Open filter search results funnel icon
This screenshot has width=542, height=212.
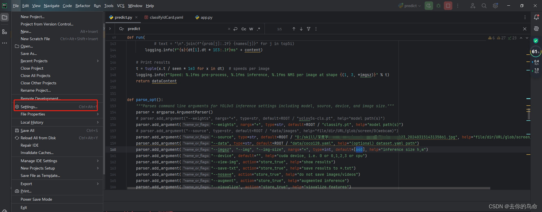[309, 29]
